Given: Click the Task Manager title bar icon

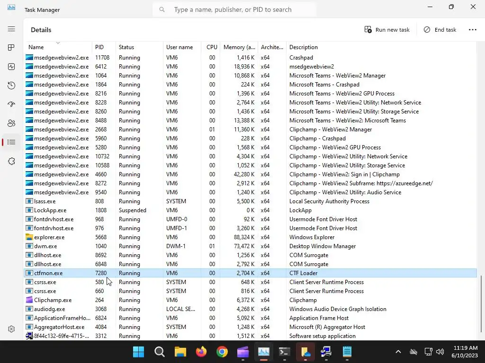Looking at the screenshot, I should click(11, 7).
